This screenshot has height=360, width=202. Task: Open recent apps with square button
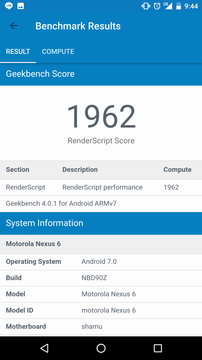(158, 348)
